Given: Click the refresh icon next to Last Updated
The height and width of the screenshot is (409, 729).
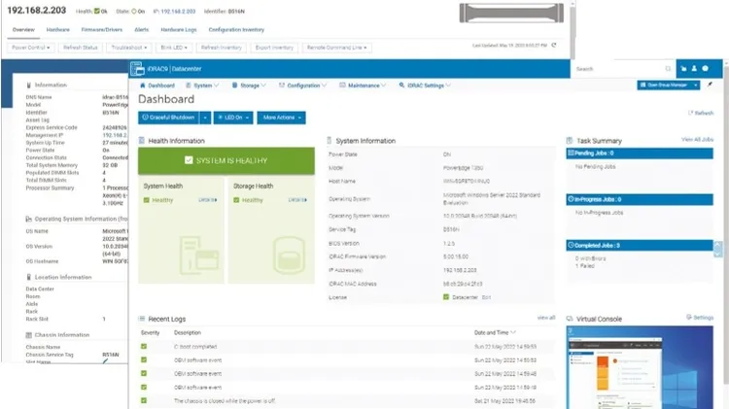Looking at the screenshot, I should point(554,46).
